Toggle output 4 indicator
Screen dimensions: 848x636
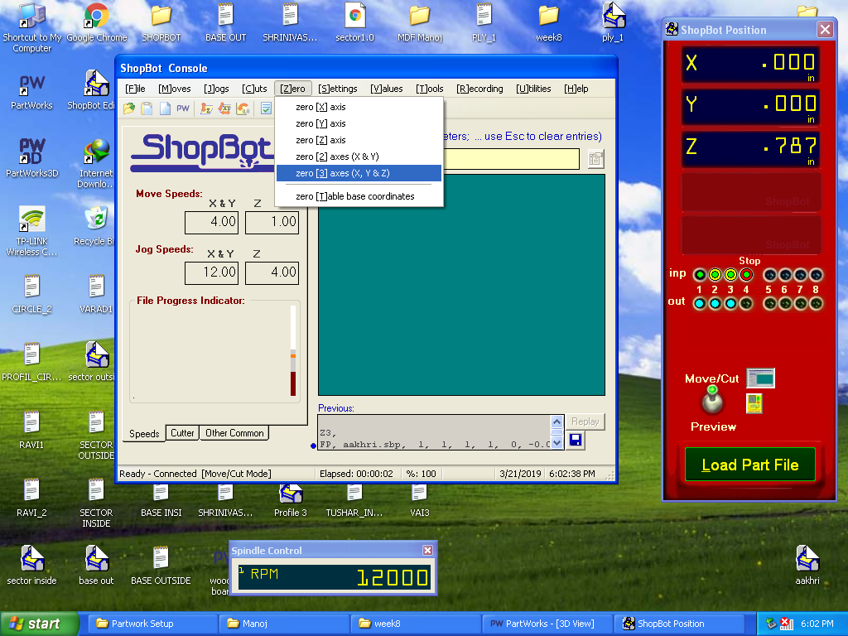click(746, 303)
